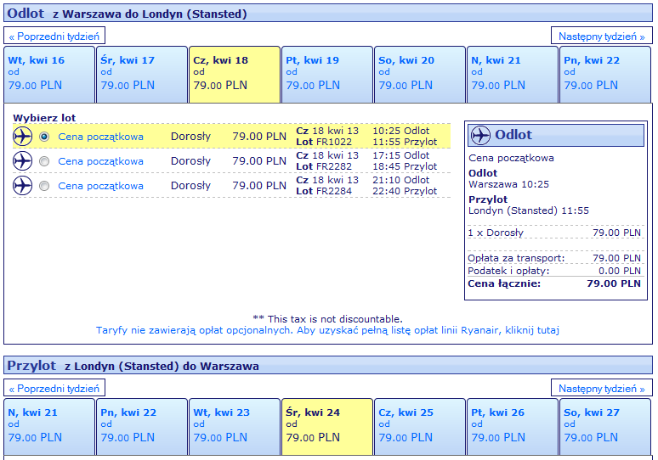Select departure tab Cz, kwi 18
The height and width of the screenshot is (460, 658).
click(x=235, y=75)
